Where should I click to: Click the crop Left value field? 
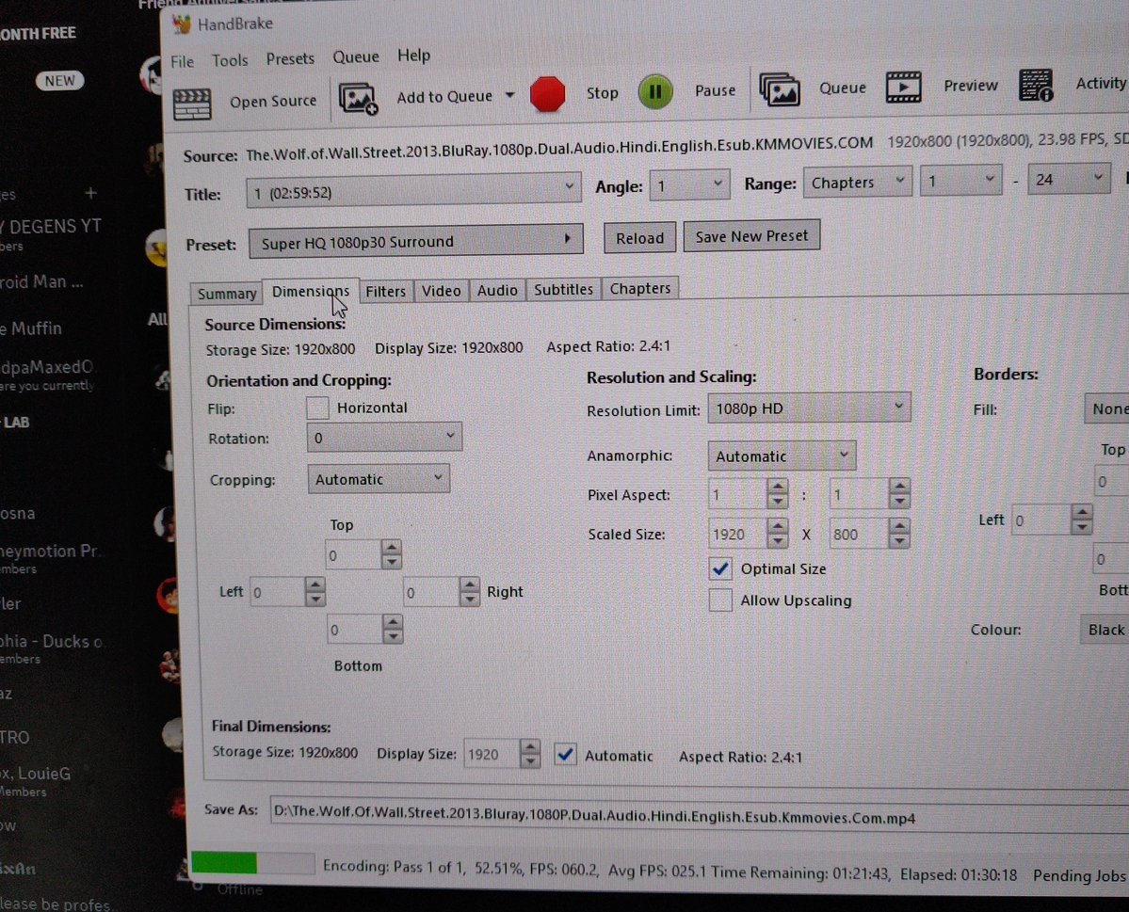(x=277, y=592)
